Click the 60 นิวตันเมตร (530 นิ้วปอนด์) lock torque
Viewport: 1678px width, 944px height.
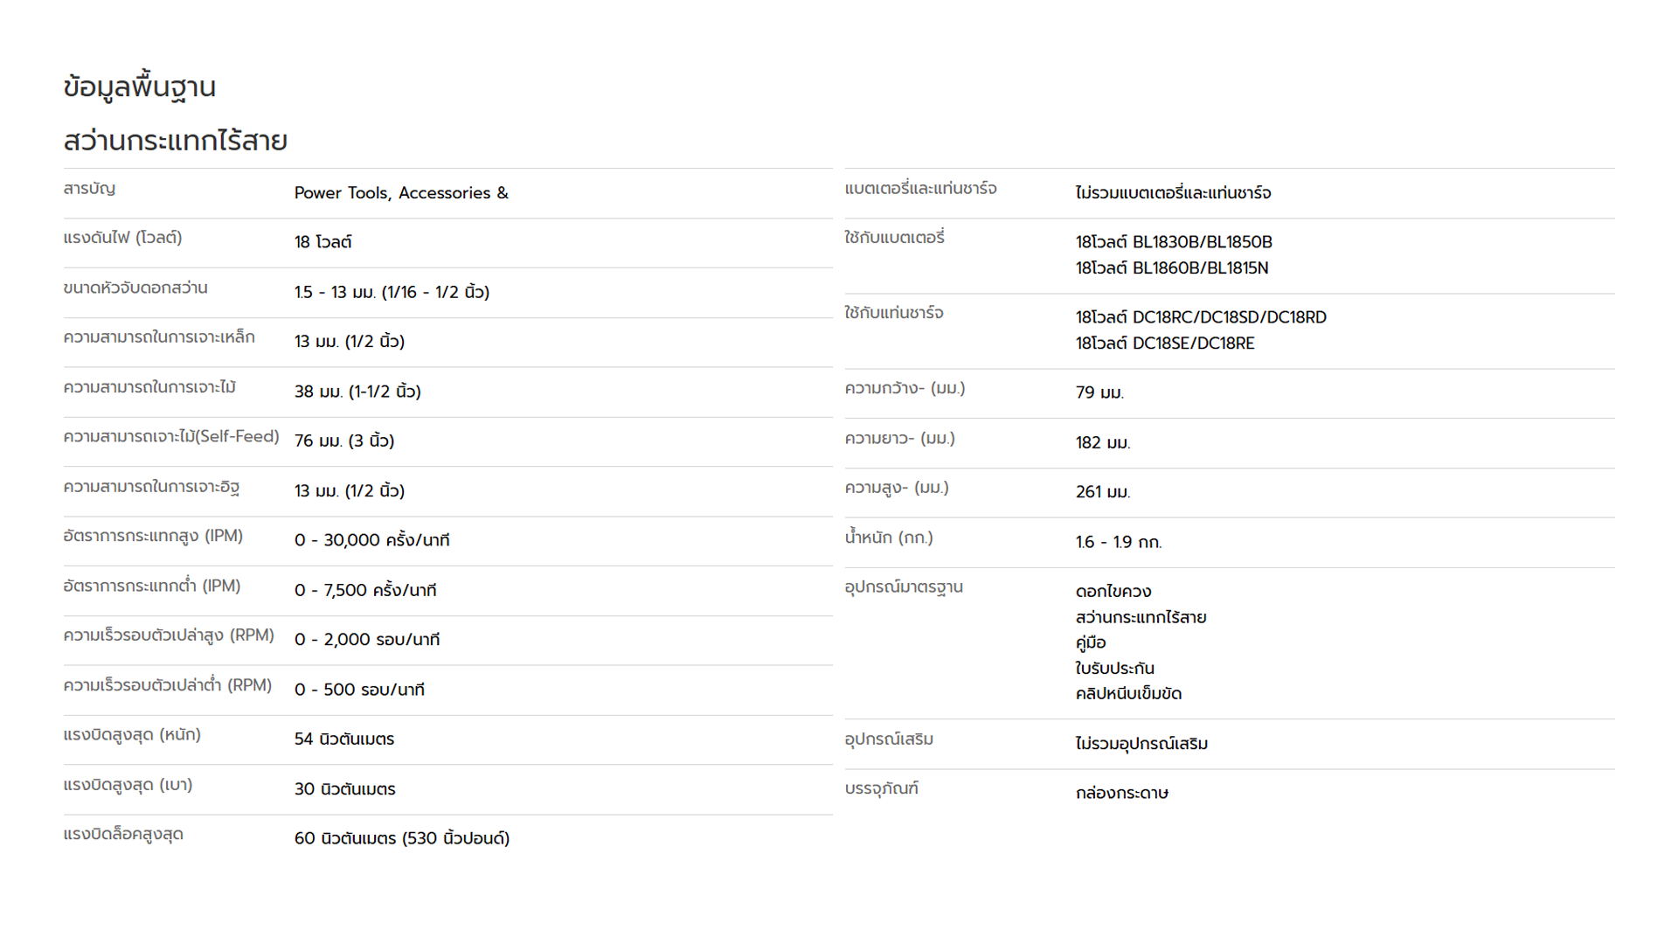[x=402, y=838]
